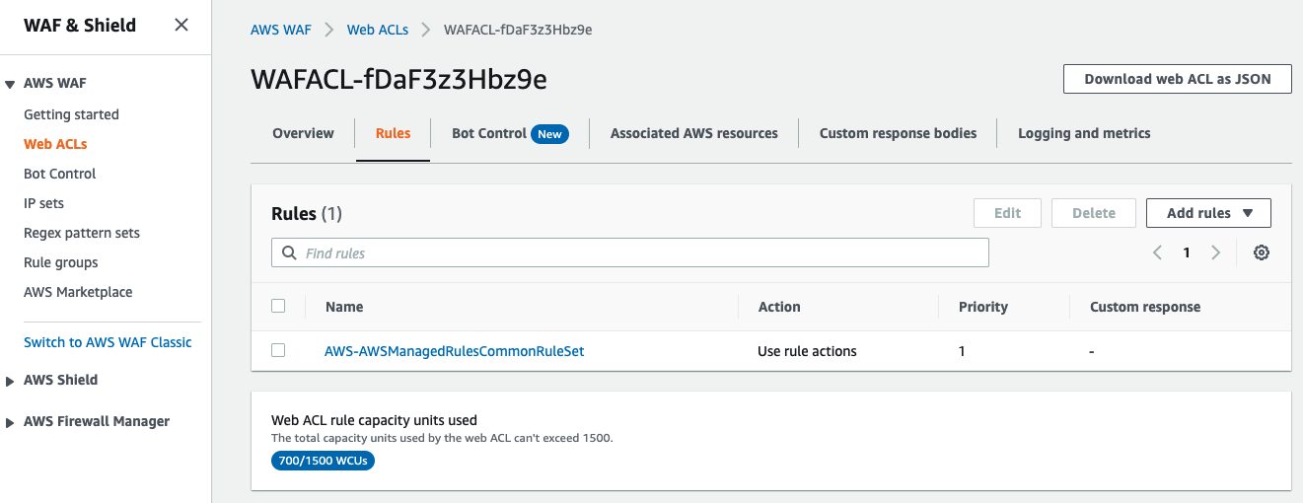Click the search magnifier icon in Find rules
The width and height of the screenshot is (1303, 503).
click(x=289, y=253)
